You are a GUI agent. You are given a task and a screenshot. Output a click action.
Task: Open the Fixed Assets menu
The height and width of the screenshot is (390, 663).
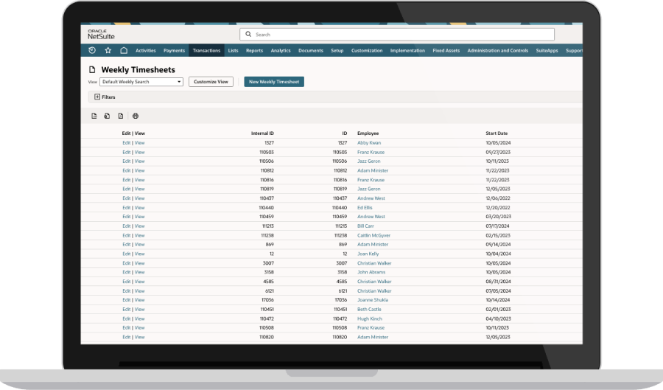point(446,51)
